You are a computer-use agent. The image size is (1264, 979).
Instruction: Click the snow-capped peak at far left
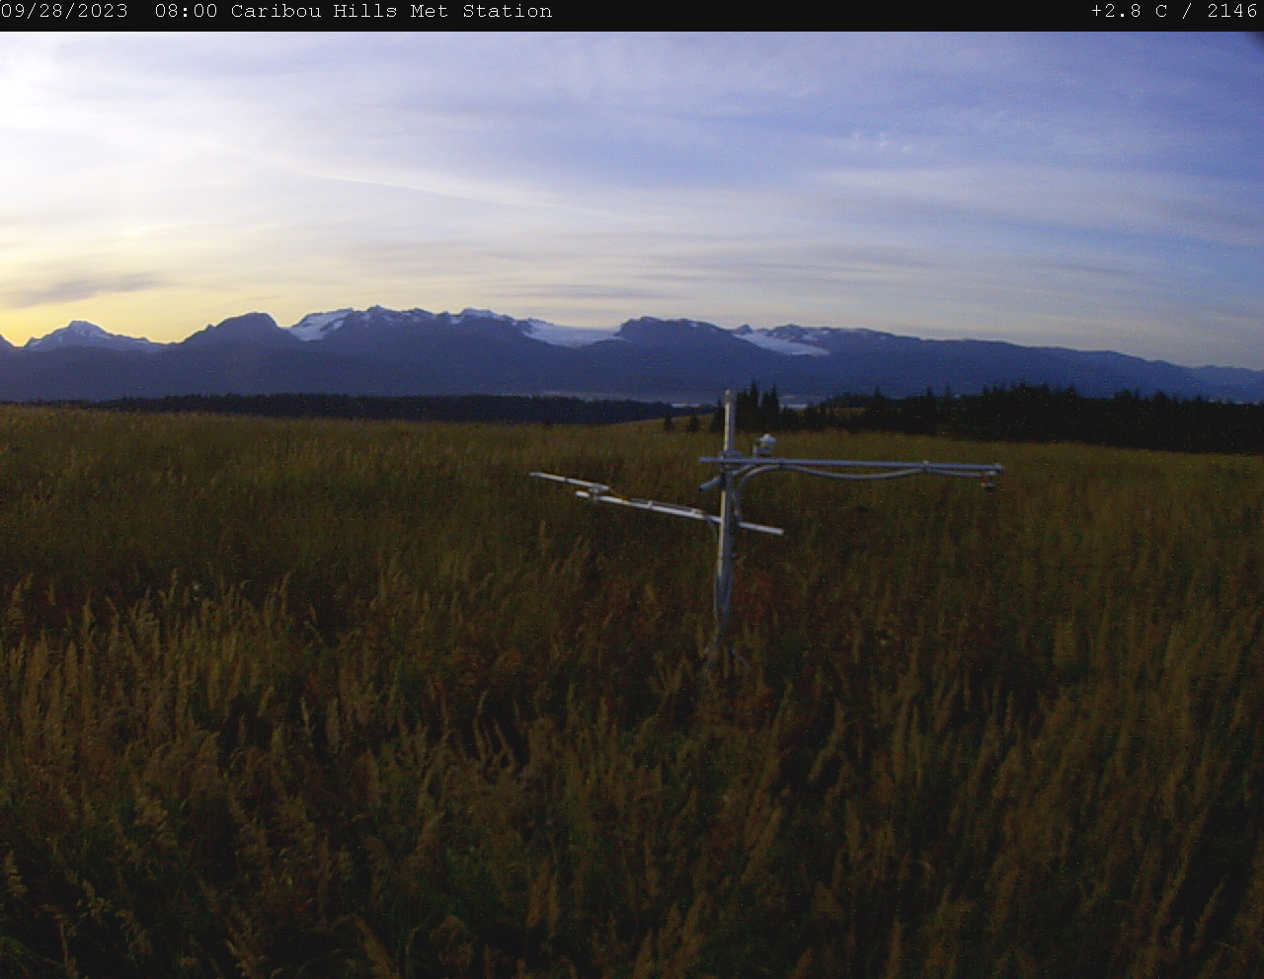(x=81, y=332)
